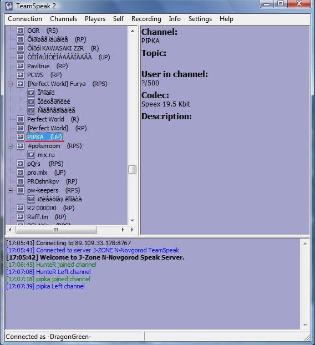
Task: Select the mix.ru subchannel
Action: coord(46,155)
